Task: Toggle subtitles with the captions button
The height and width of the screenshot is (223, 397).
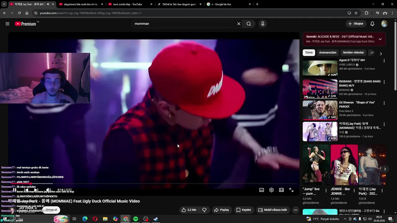Action: pyautogui.click(x=261, y=190)
